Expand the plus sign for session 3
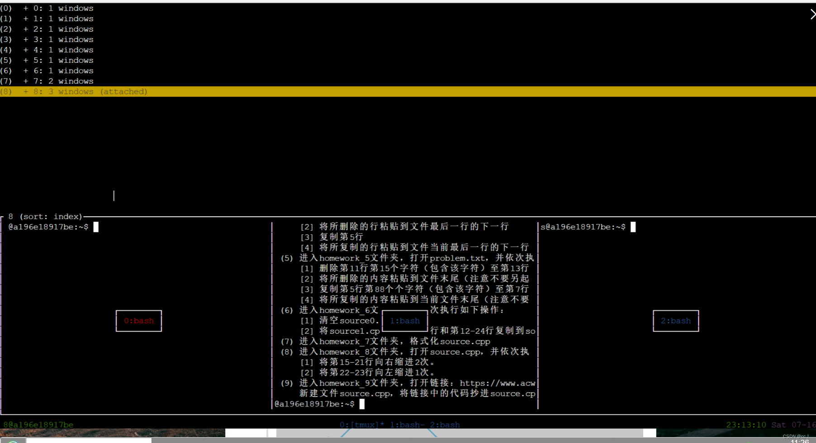 point(26,39)
